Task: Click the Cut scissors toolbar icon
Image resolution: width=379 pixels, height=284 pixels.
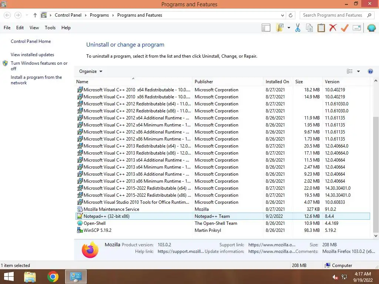Action: tap(298, 28)
